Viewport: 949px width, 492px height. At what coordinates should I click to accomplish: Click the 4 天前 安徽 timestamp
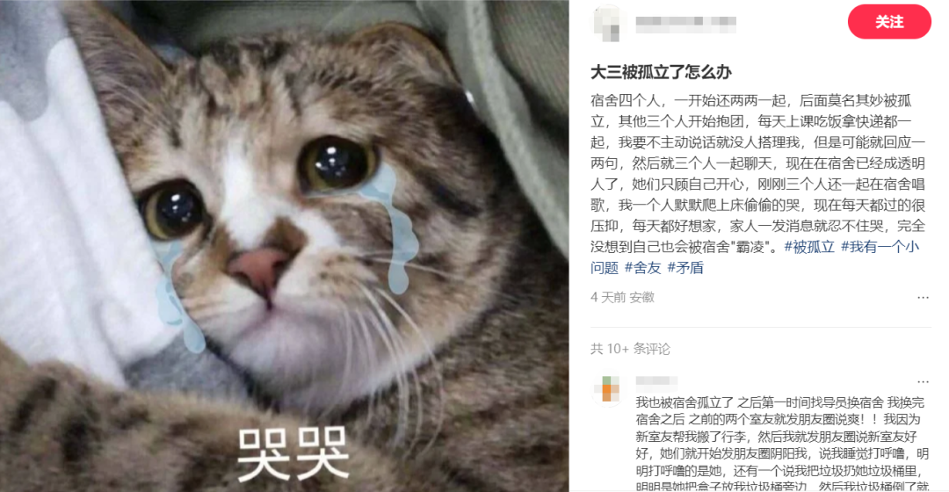622,298
